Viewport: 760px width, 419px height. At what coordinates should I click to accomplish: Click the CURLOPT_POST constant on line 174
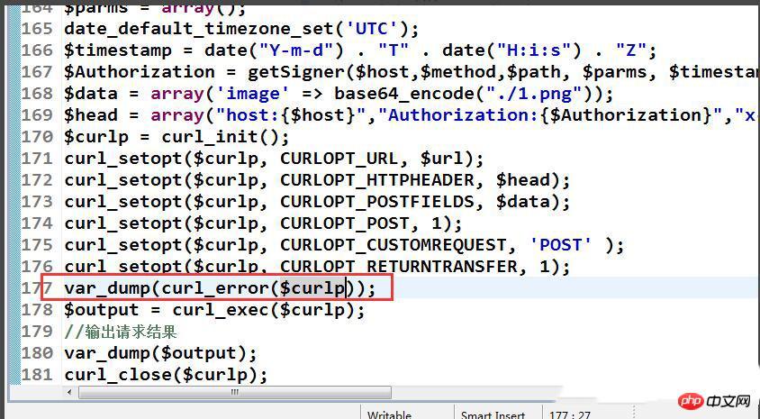344,223
